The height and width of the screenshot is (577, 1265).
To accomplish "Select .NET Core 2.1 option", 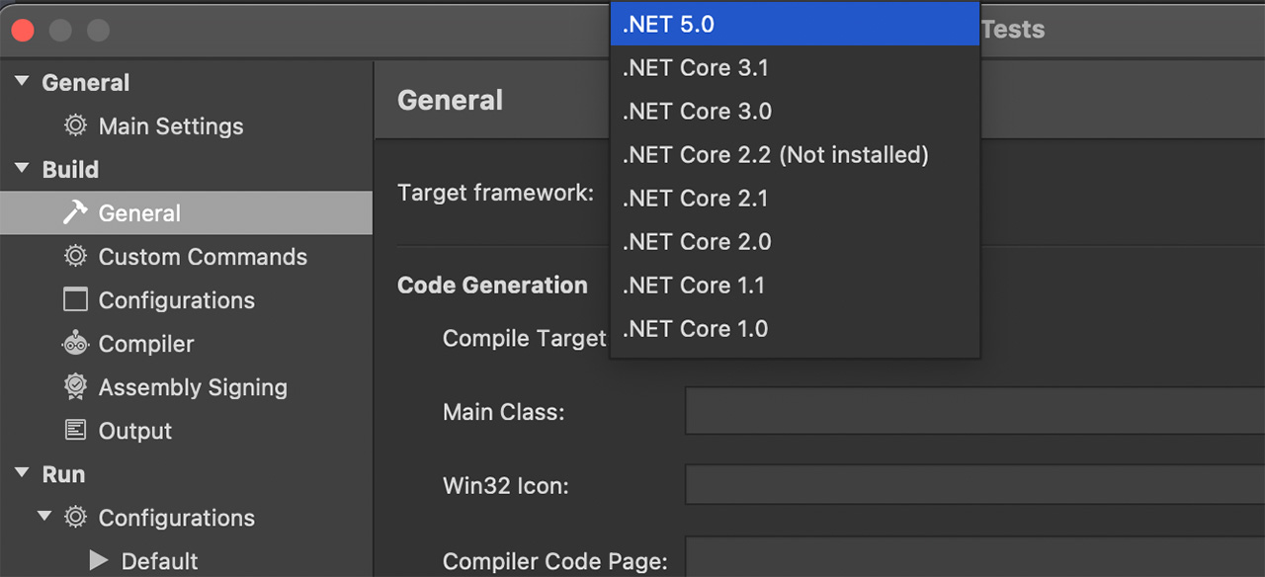I will coord(796,199).
